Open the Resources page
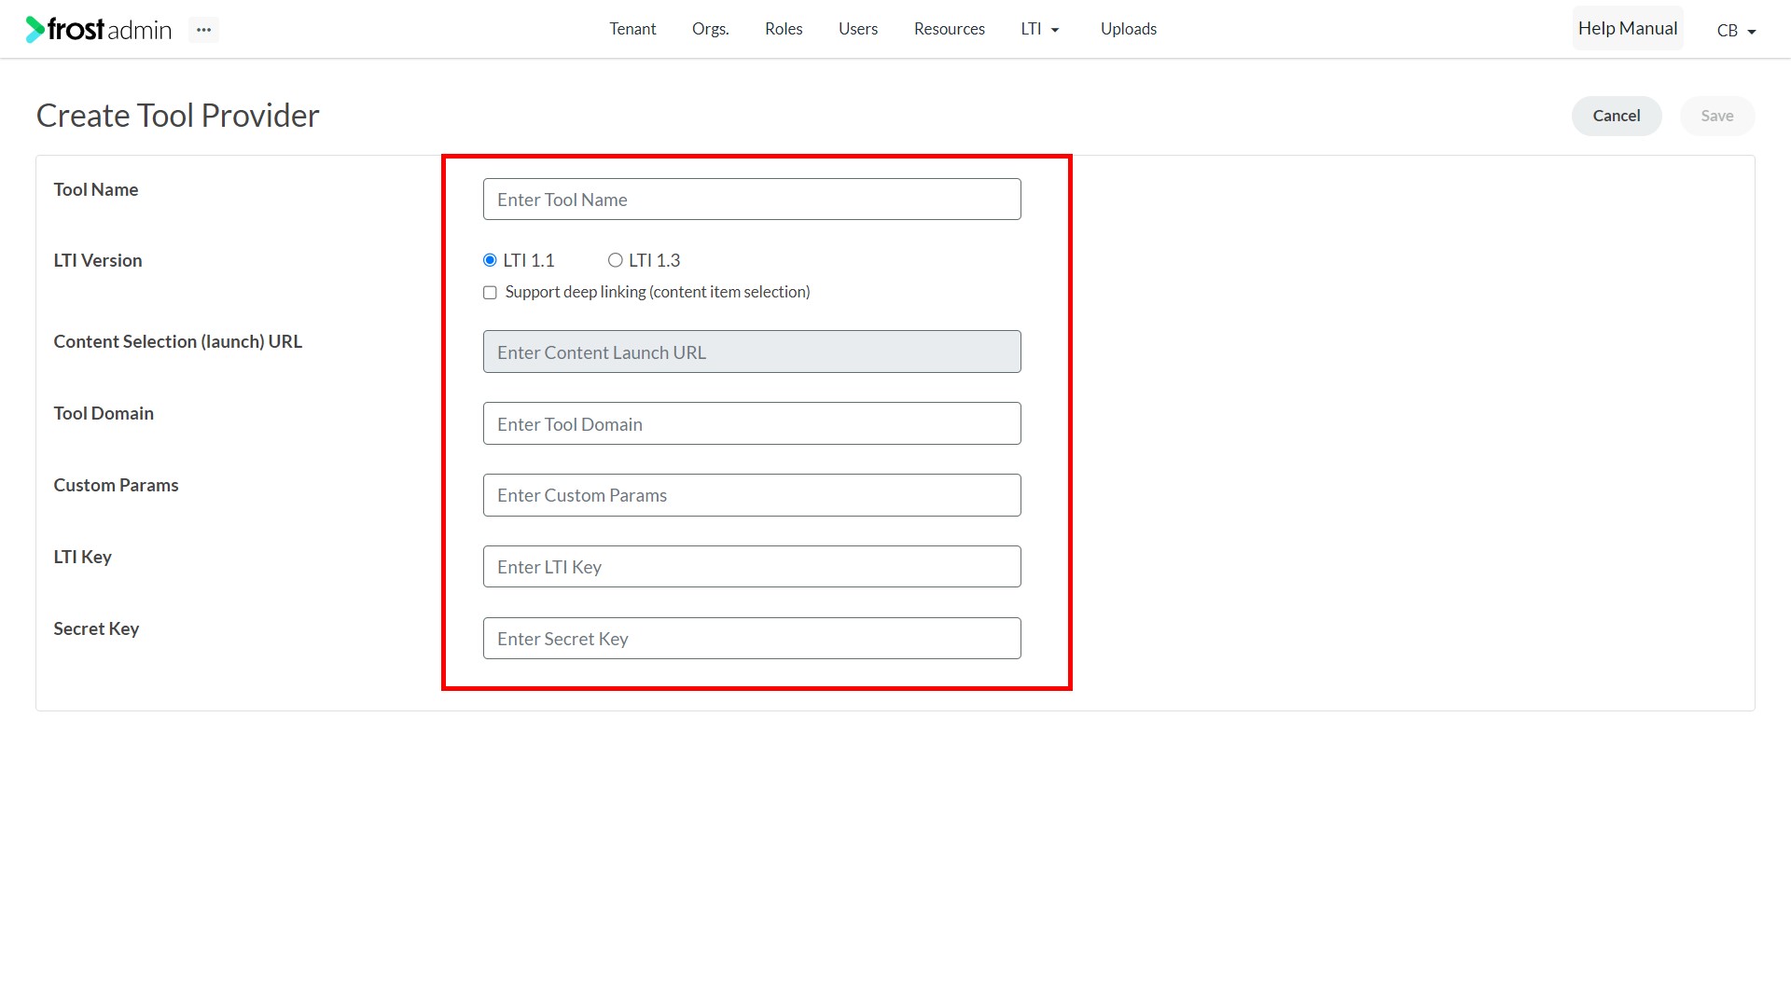 (x=950, y=29)
